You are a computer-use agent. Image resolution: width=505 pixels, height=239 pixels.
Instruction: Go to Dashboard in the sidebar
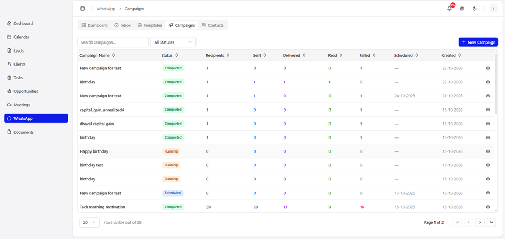[x=36, y=24]
